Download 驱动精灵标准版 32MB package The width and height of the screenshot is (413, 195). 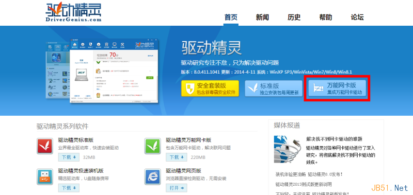[69, 157]
